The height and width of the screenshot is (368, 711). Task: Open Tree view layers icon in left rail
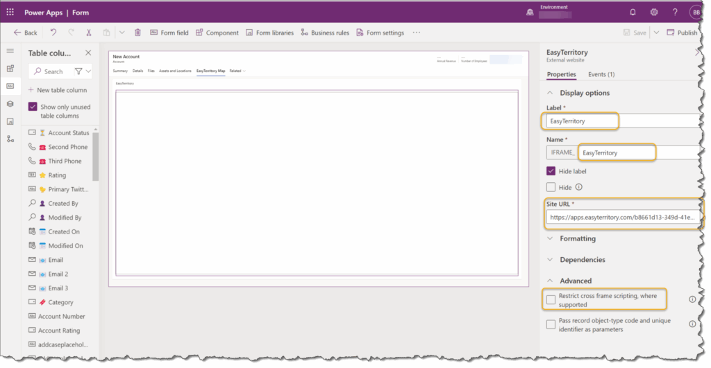[x=10, y=104]
